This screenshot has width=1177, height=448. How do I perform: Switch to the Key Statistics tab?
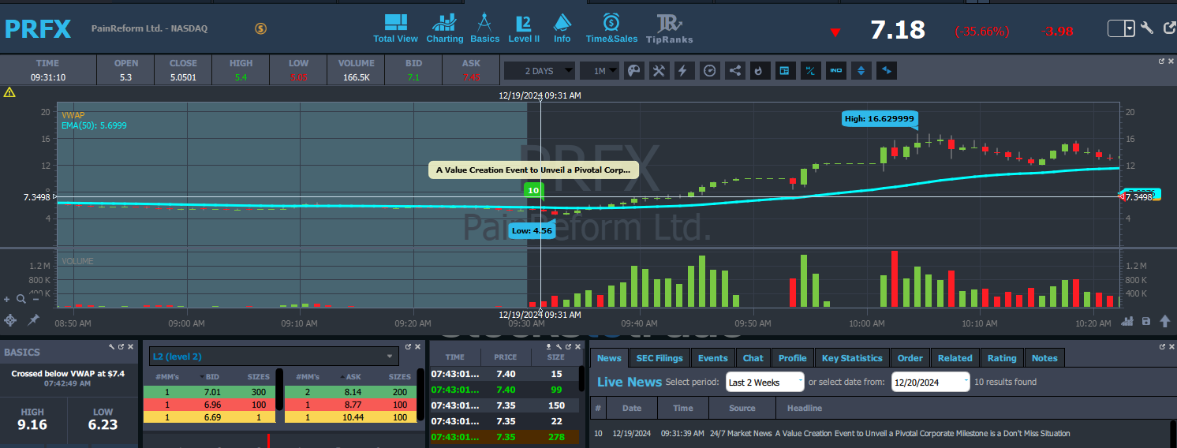(x=852, y=358)
